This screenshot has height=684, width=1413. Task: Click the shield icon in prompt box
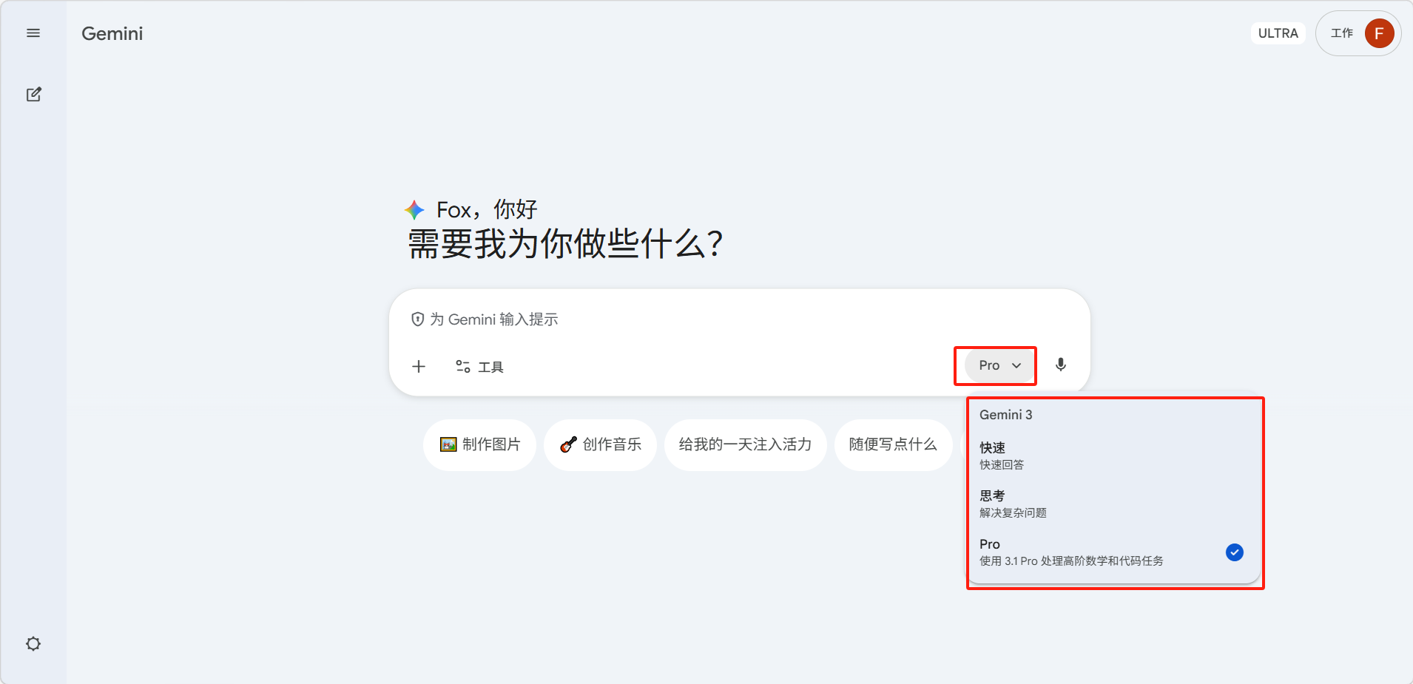(x=417, y=319)
